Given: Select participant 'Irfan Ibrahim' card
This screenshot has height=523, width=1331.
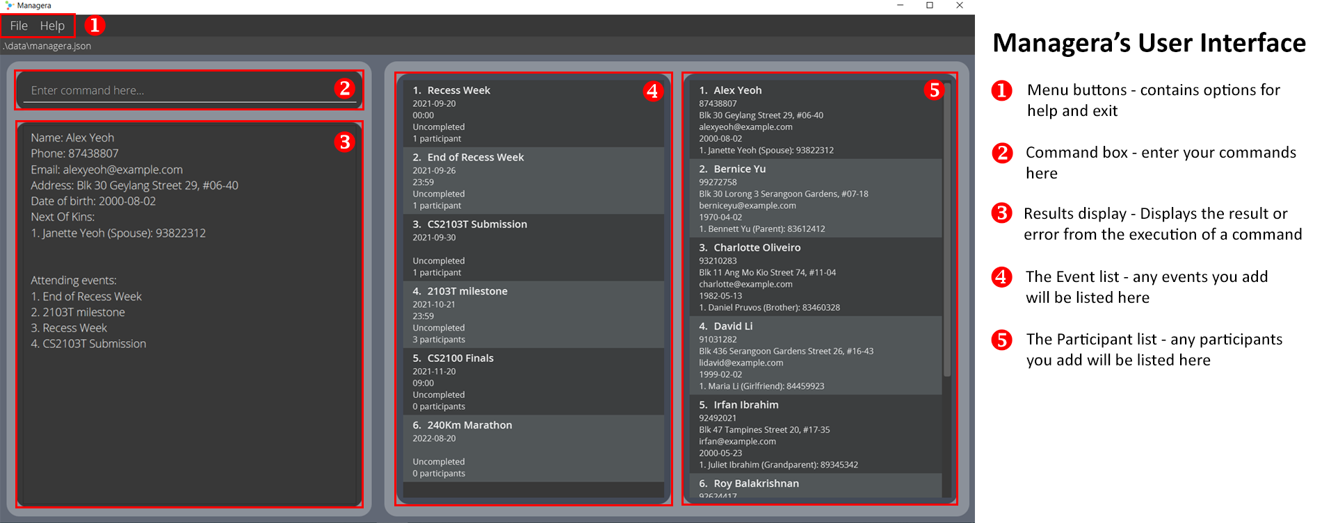Looking at the screenshot, I should pyautogui.click(x=816, y=433).
